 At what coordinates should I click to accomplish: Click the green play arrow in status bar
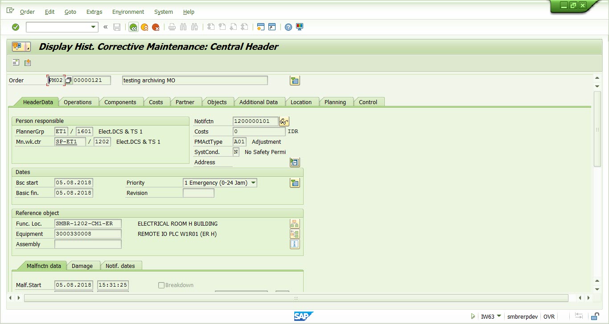[x=473, y=316]
